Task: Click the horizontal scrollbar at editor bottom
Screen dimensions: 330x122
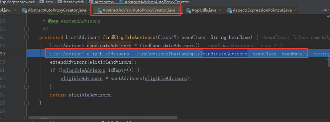Action: [103, 118]
